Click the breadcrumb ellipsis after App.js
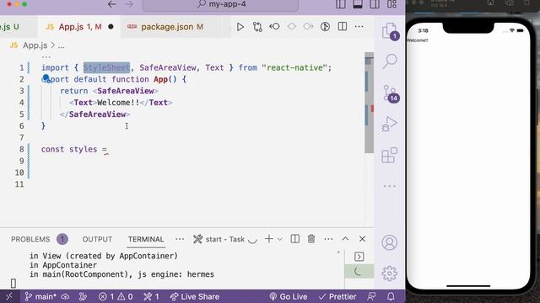540x303 pixels. pyautogui.click(x=61, y=45)
